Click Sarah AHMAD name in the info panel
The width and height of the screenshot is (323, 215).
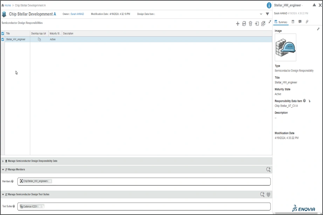click(281, 13)
